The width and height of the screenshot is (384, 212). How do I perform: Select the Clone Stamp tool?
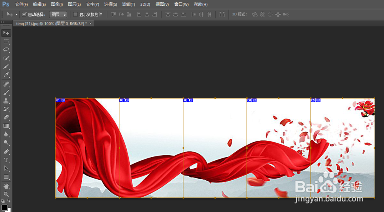[6, 101]
